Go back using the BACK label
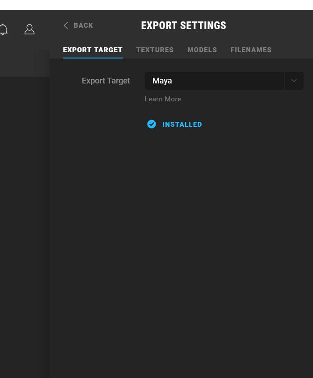The width and height of the screenshot is (313, 378). [x=83, y=25]
